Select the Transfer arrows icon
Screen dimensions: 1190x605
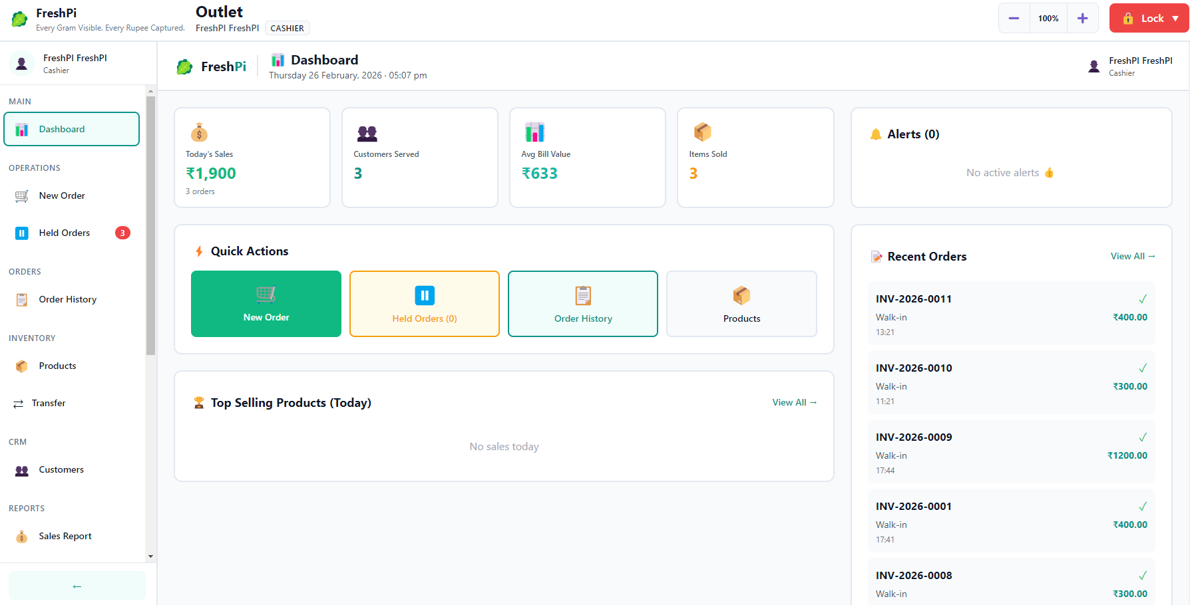click(x=19, y=403)
